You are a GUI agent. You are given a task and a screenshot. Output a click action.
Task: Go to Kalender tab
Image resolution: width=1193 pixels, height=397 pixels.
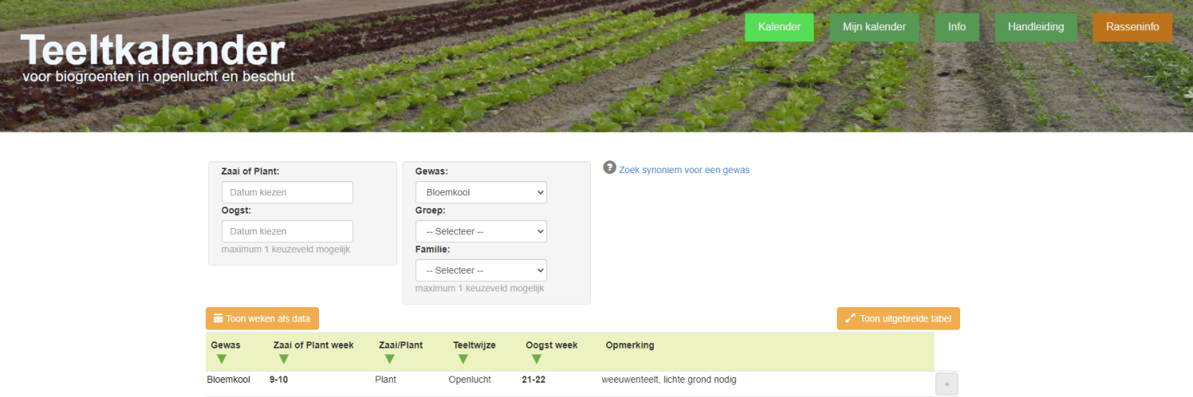(779, 27)
